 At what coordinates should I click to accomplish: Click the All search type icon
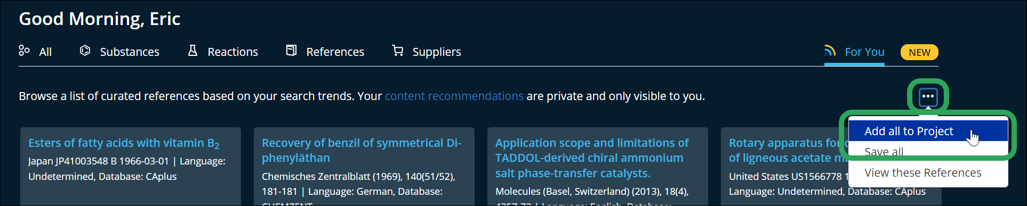[24, 51]
